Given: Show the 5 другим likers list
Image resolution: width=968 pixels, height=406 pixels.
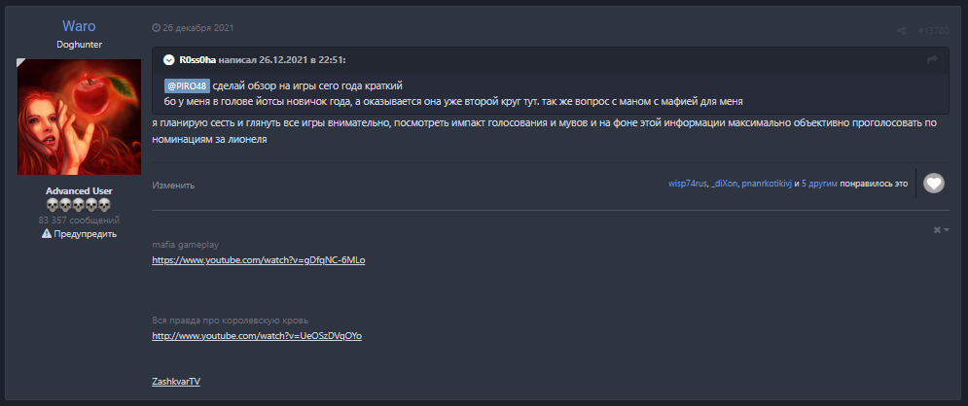Looking at the screenshot, I should (x=818, y=183).
